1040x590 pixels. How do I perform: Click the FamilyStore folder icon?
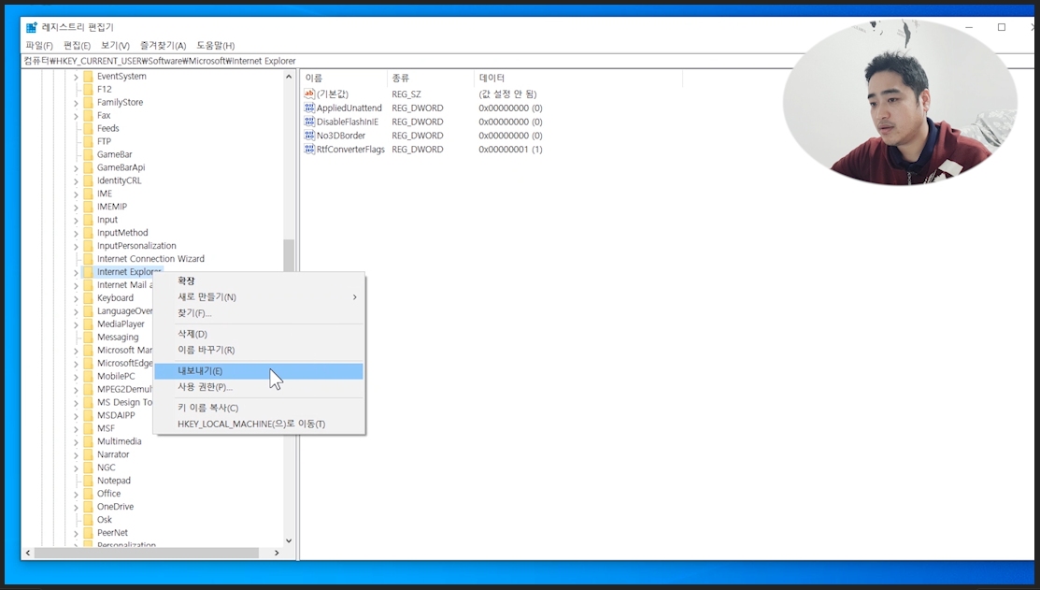point(88,102)
